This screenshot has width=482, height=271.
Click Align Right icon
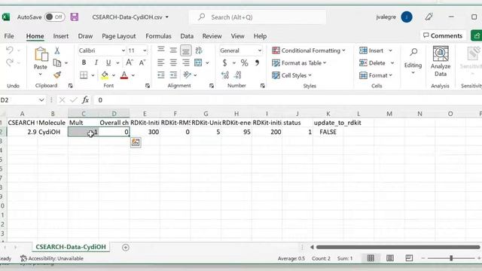pyautogui.click(x=186, y=62)
